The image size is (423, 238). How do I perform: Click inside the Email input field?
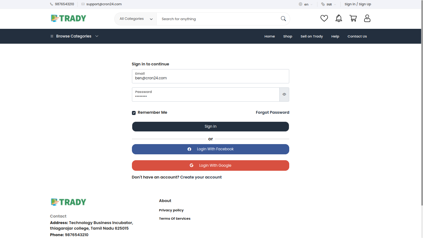point(210,78)
